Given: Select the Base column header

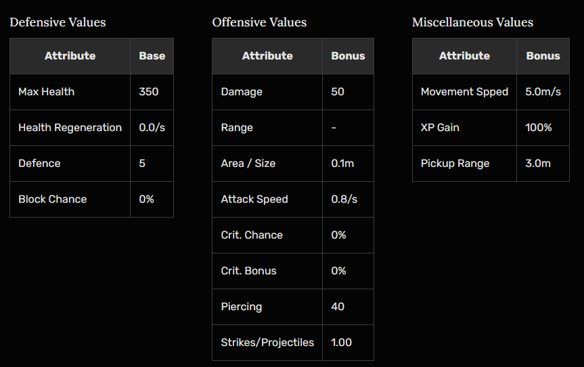Looking at the screenshot, I should (x=152, y=56).
